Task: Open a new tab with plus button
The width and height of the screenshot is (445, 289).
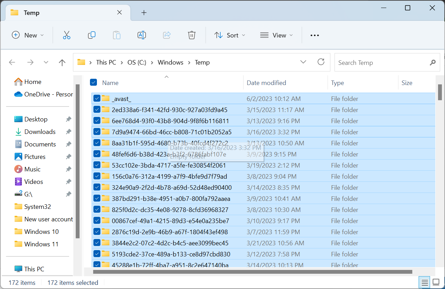Action: pyautogui.click(x=144, y=13)
